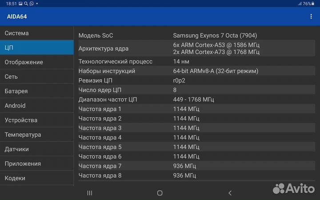Select the Частота ядра 5 row

[197, 147]
